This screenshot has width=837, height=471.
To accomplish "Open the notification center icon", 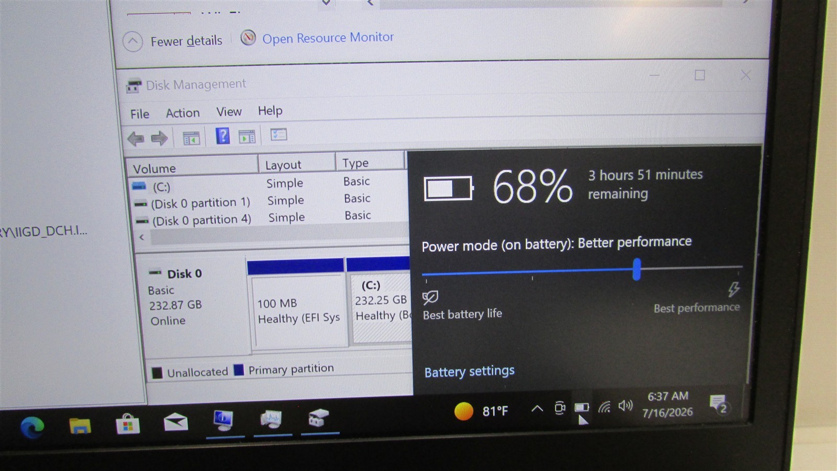I will point(719,404).
